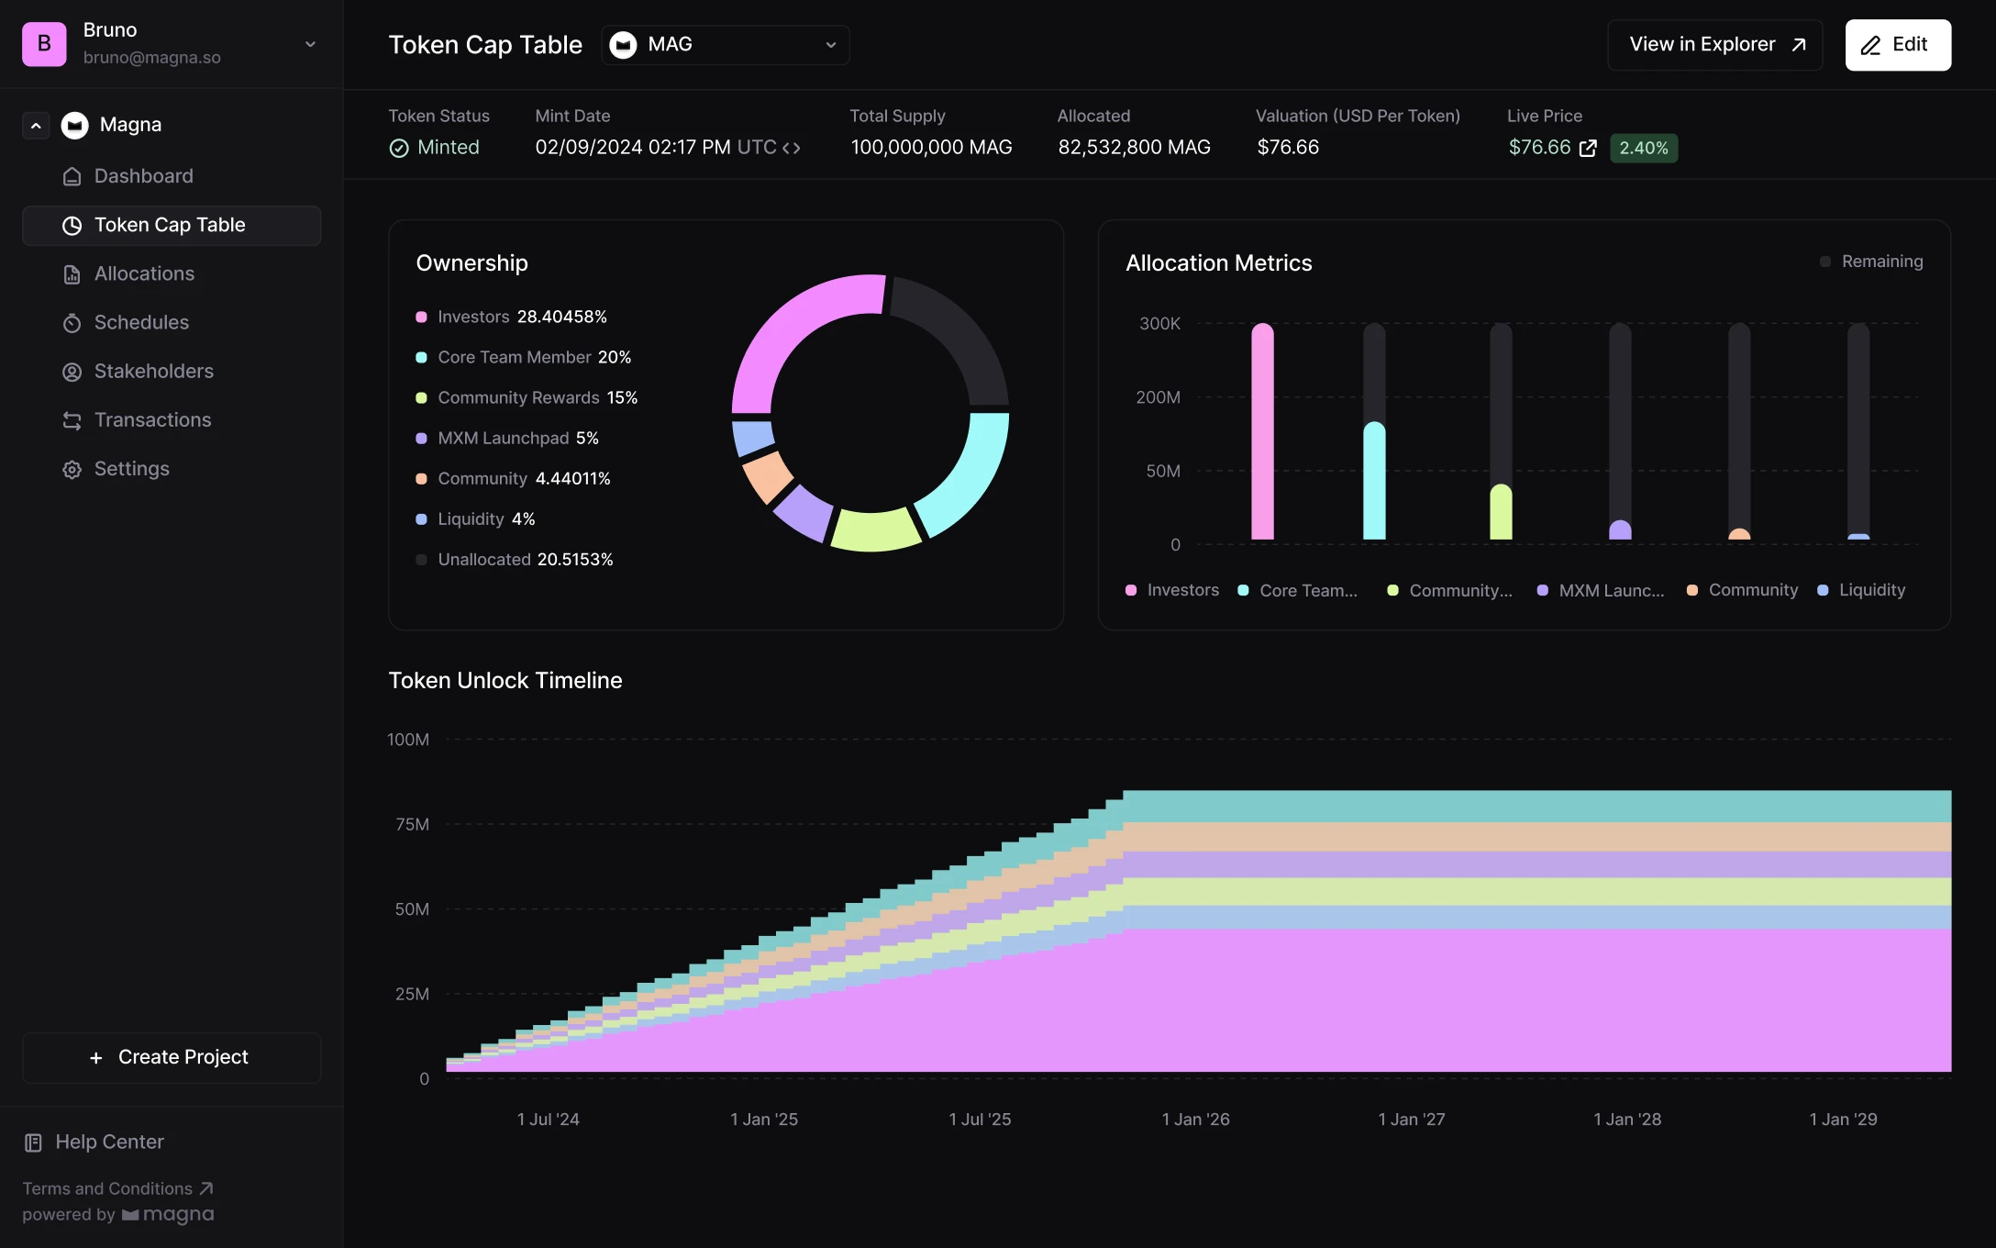Screen dimensions: 1996x1248
Task: Select the Allocations sidebar icon
Action: point(72,273)
